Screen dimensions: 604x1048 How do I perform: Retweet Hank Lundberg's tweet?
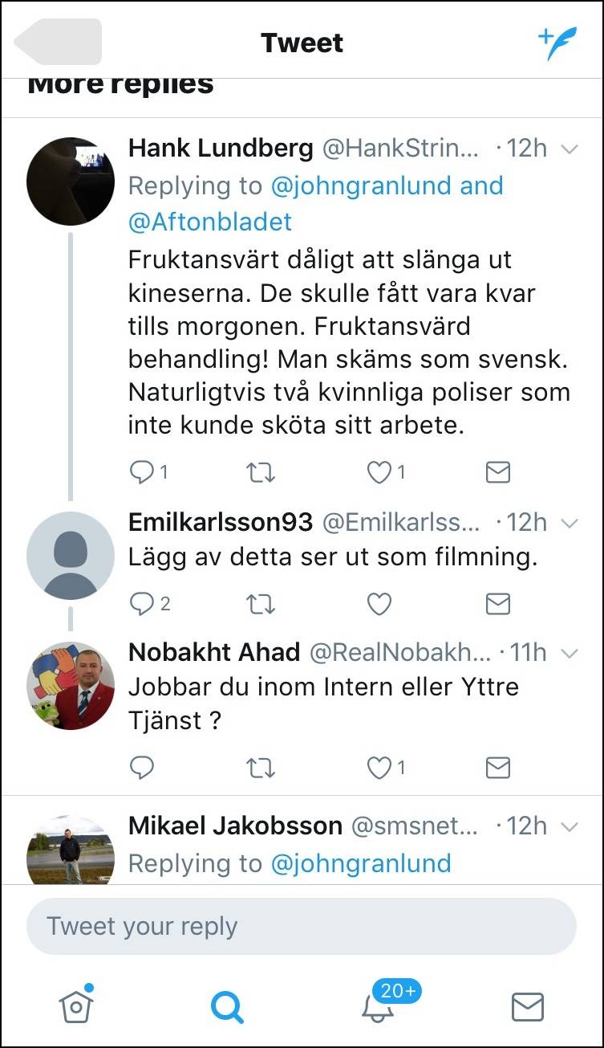coord(259,473)
